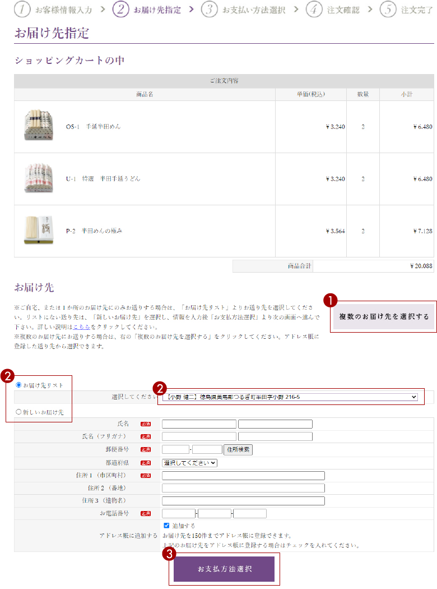
Task: Click step 3 お支払い方法選択 circle icon
Action: point(209,10)
